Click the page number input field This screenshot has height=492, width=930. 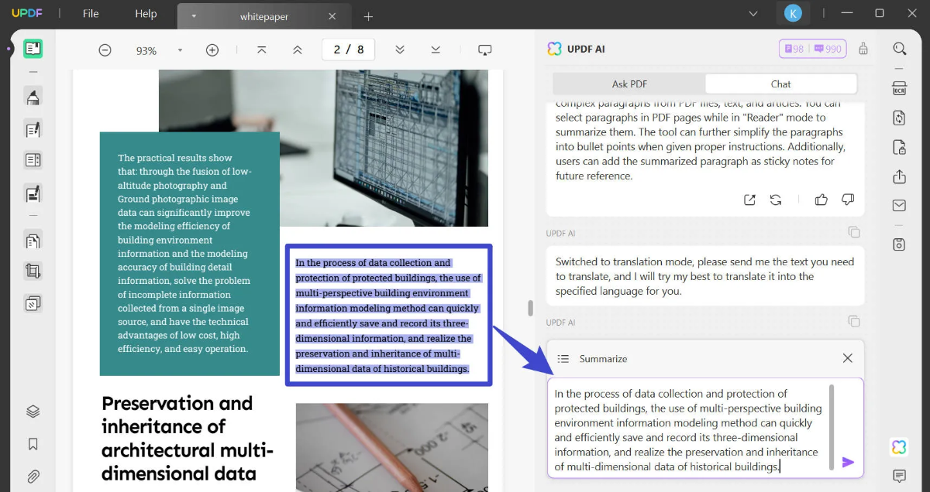[x=348, y=50]
